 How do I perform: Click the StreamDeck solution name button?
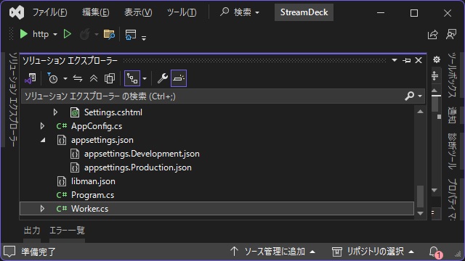[x=304, y=12]
